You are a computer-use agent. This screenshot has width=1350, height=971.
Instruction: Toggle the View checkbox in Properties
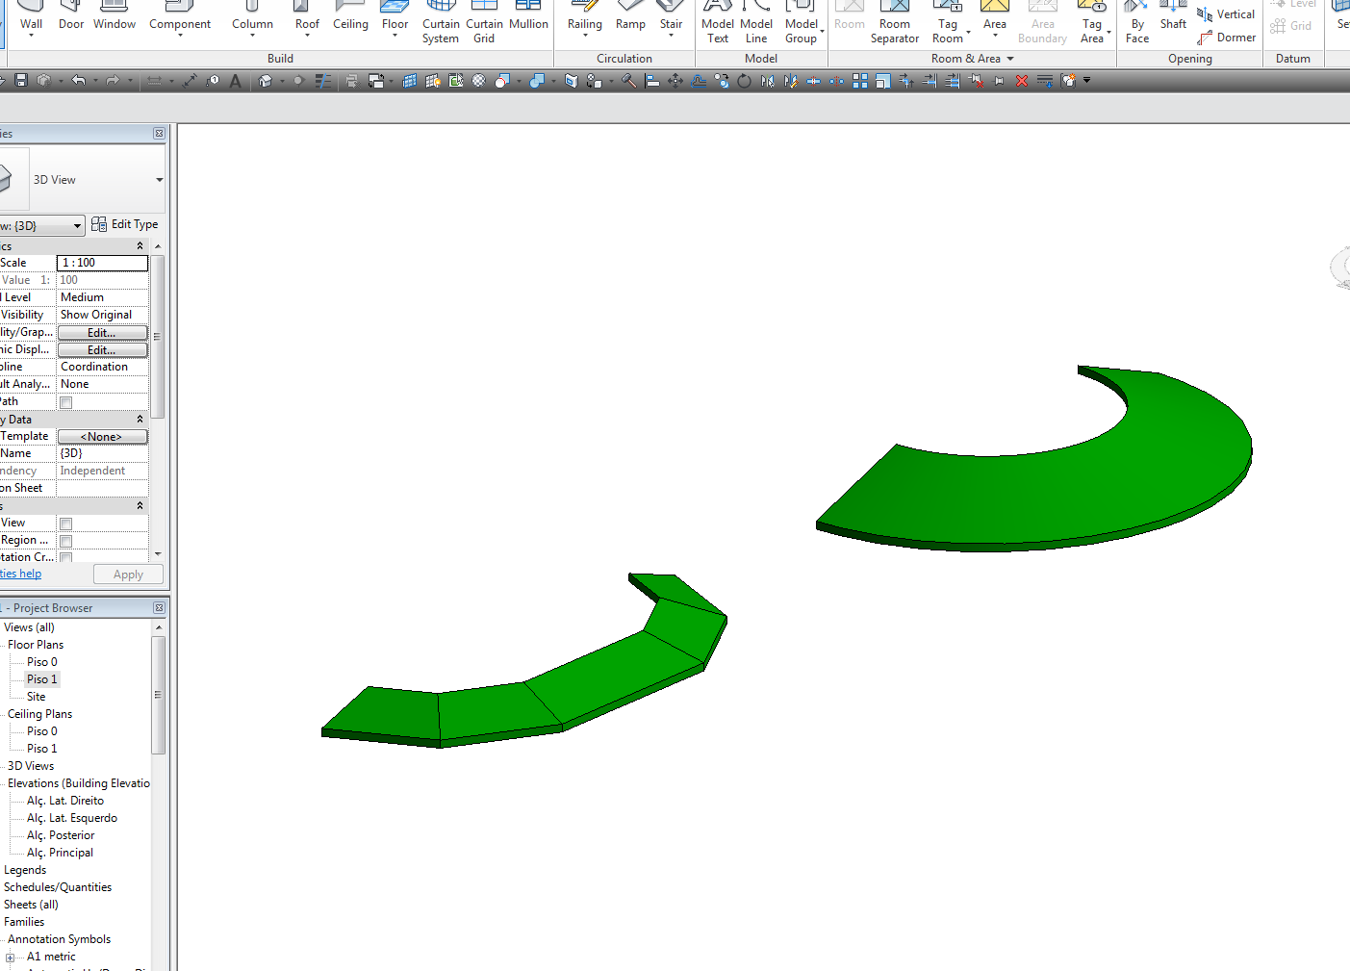click(x=66, y=524)
